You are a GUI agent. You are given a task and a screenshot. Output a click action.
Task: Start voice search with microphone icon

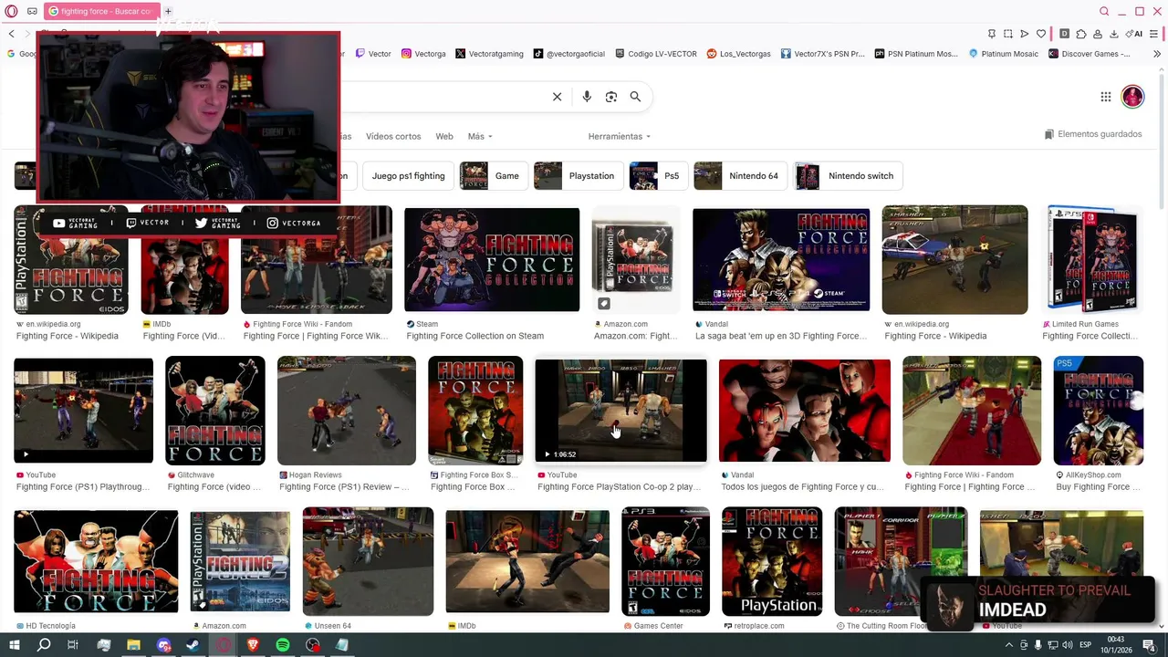587,97
